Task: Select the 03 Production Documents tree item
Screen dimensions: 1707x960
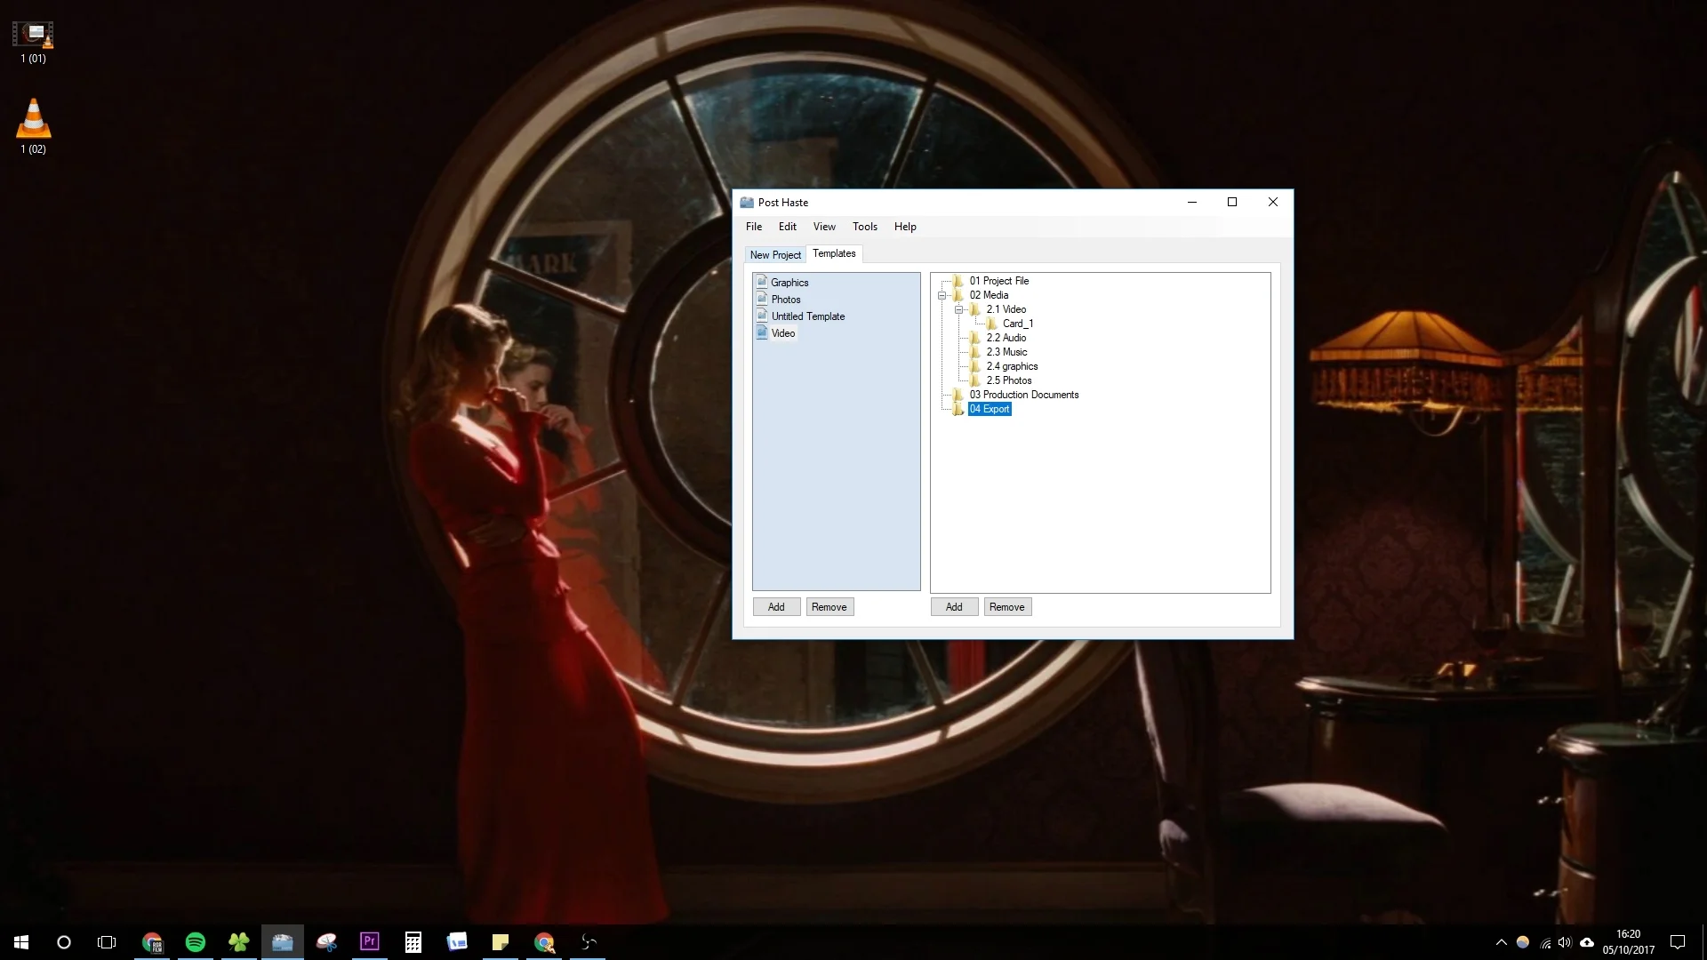Action: point(1024,395)
